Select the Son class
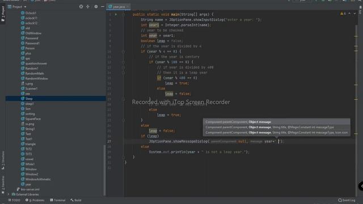Viewport: 363px width, 204px height. (x=28, y=109)
